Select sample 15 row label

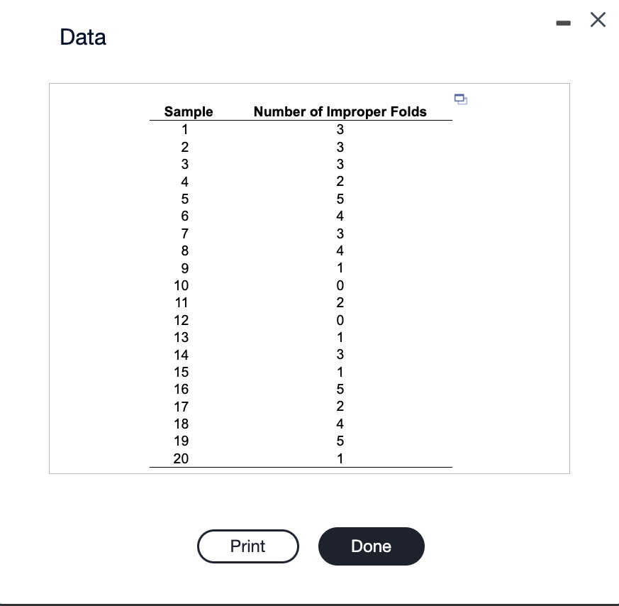tap(181, 372)
